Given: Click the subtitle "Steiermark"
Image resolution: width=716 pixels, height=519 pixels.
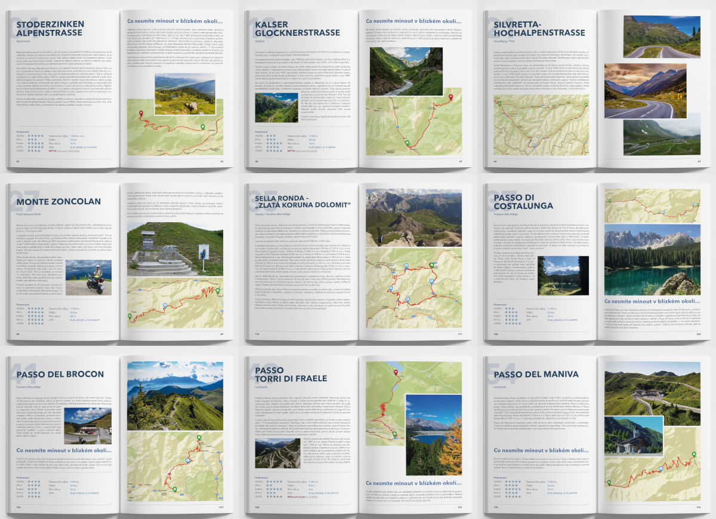Looking at the screenshot, I should point(23,42).
